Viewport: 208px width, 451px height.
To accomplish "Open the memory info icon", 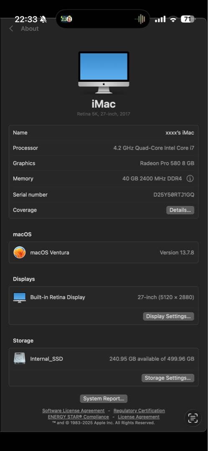I will (190, 179).
